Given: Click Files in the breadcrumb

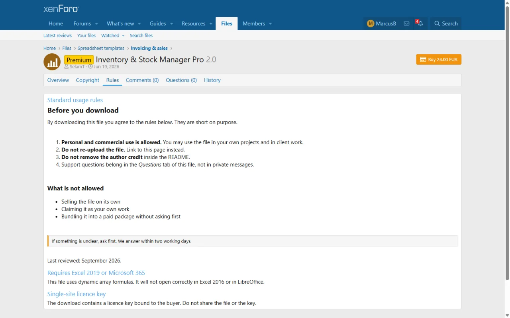Looking at the screenshot, I should click(x=67, y=48).
